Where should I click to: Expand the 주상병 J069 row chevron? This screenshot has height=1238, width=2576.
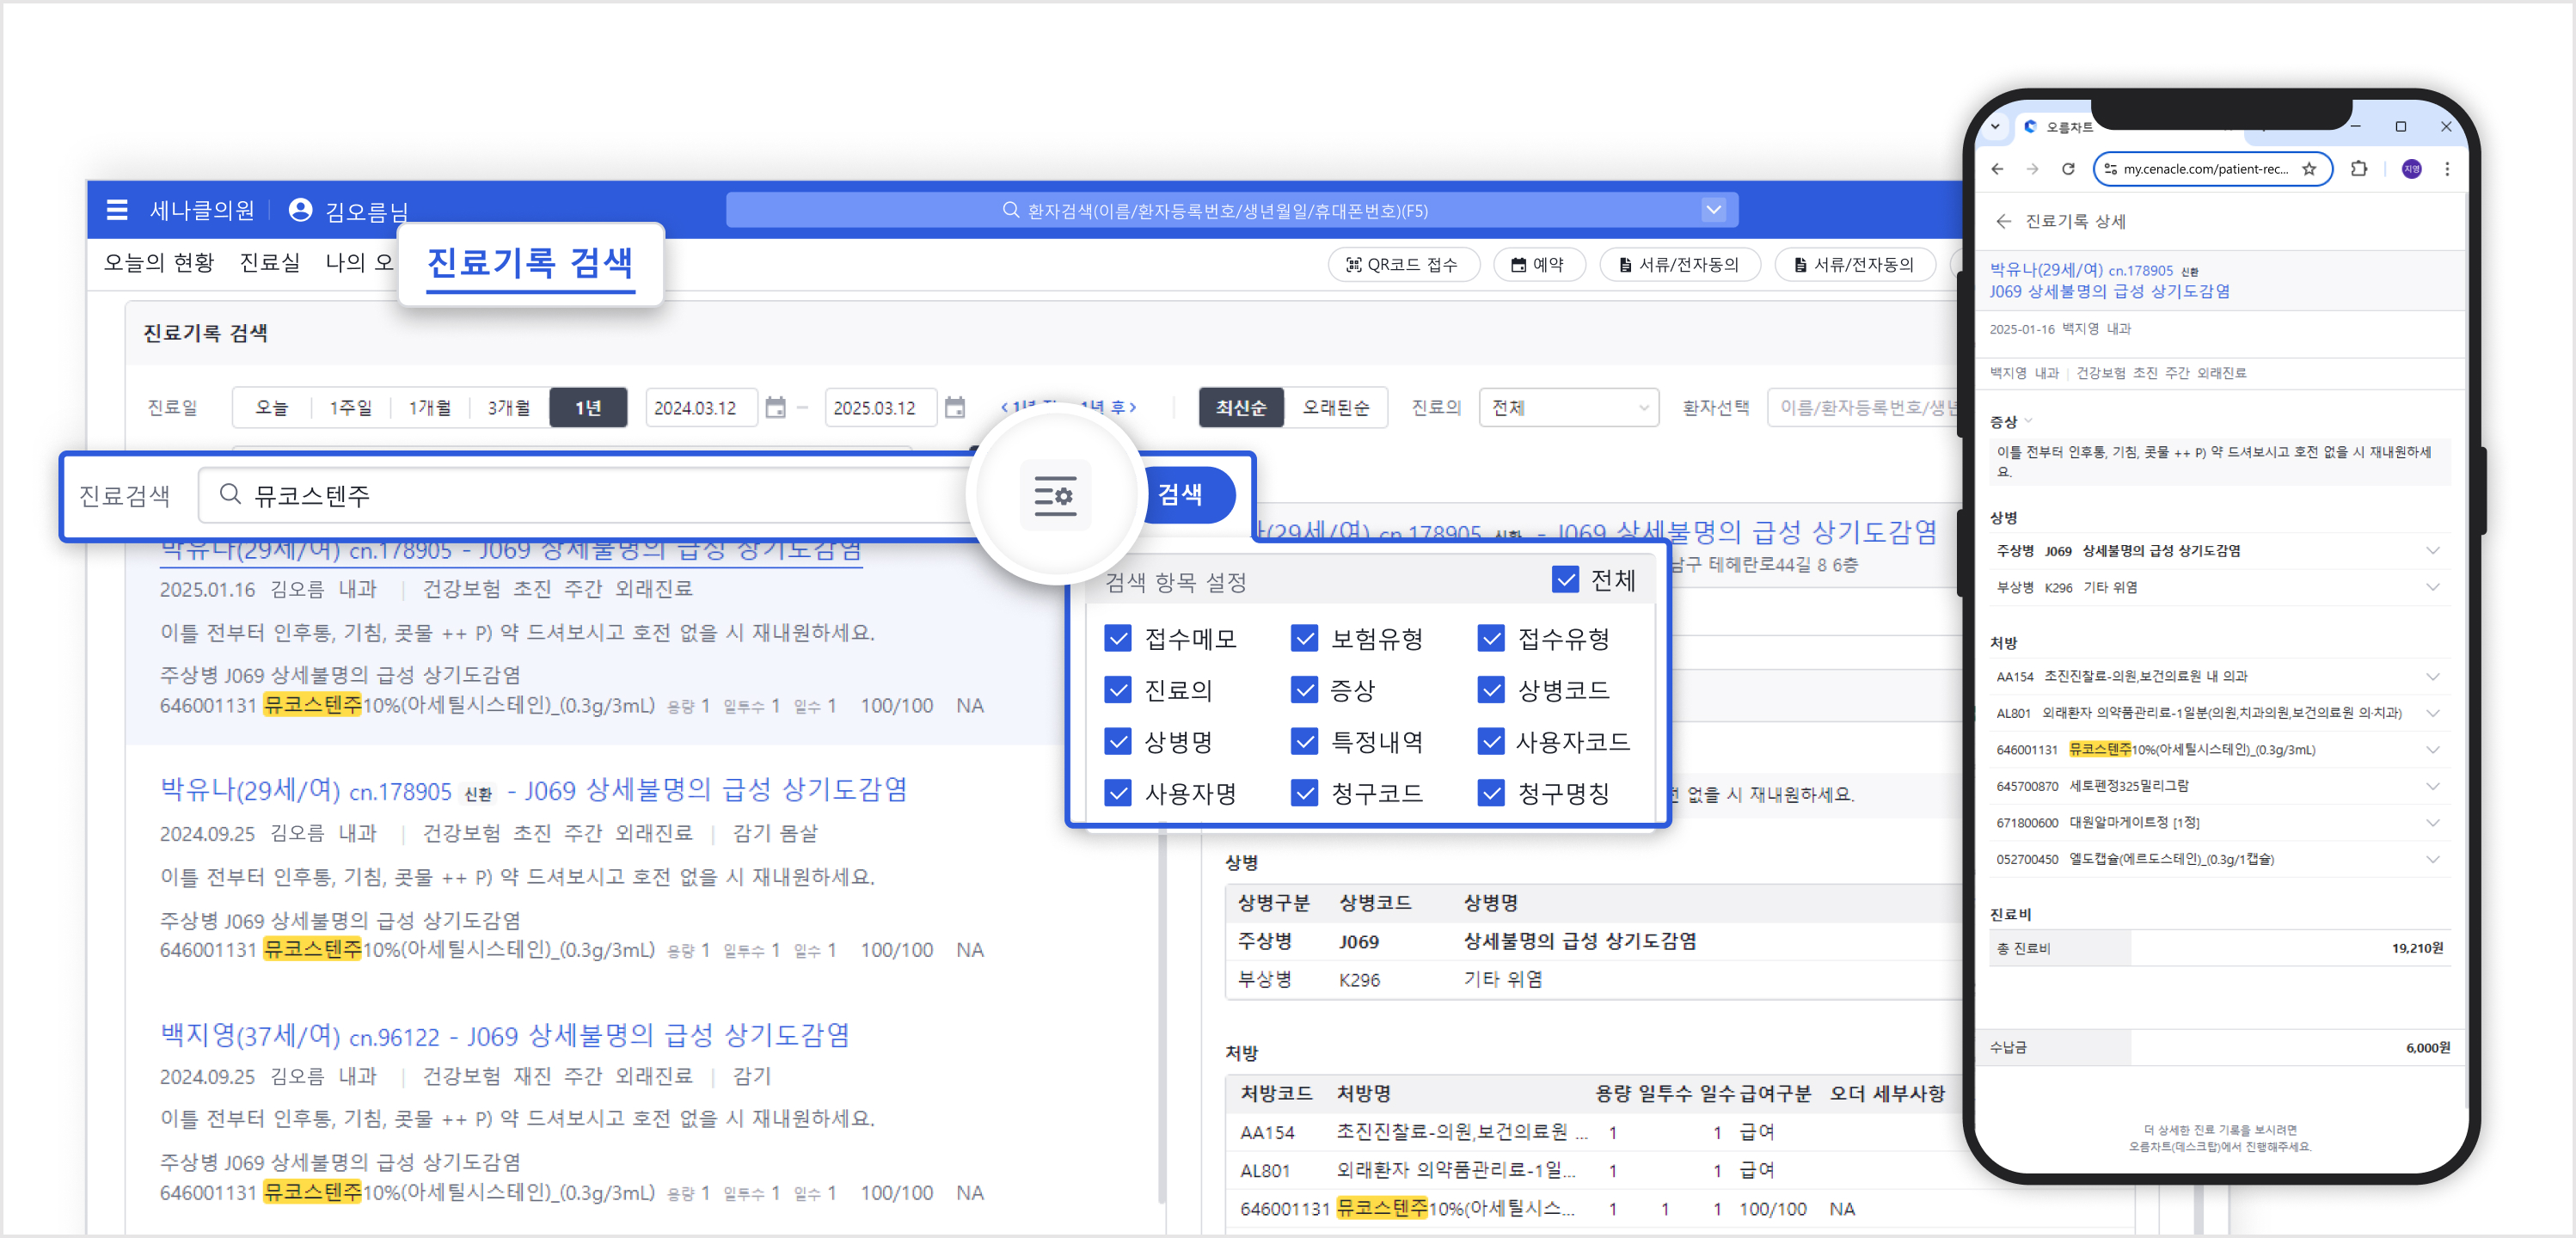pos(2432,551)
